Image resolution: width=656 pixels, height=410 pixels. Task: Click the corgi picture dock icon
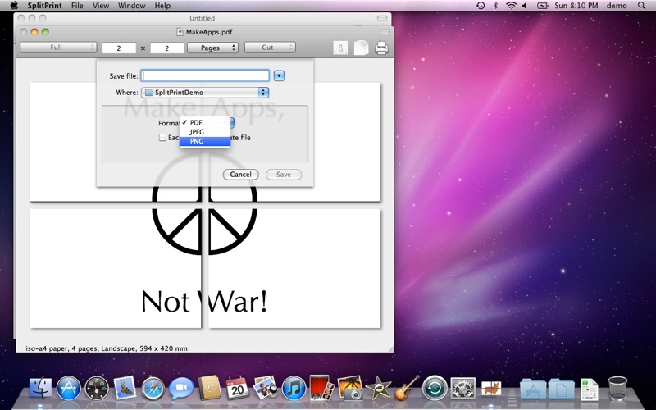coord(490,388)
